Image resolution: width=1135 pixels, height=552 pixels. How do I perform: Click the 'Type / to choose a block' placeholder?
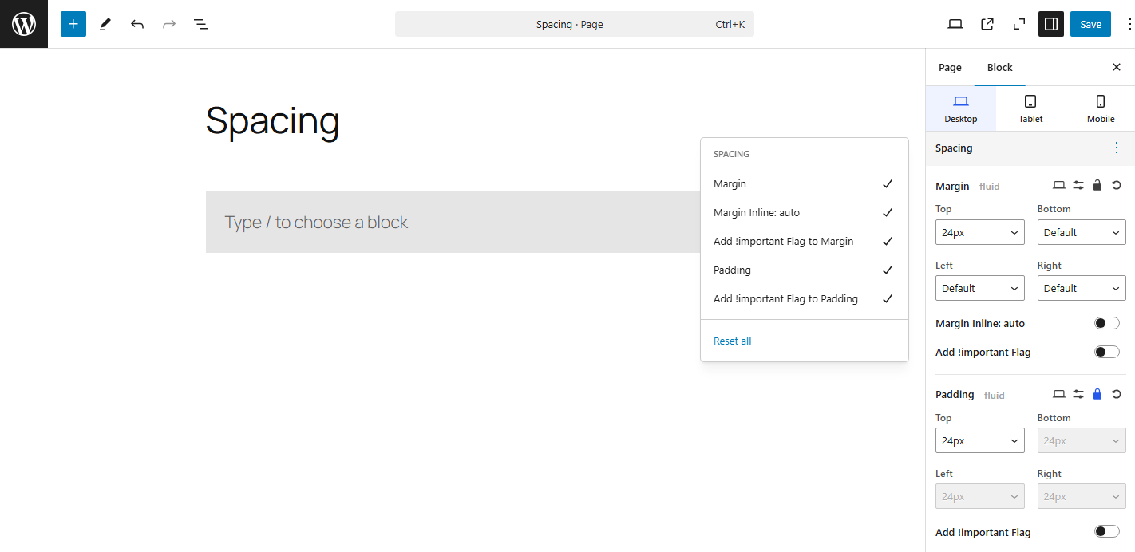coord(316,222)
